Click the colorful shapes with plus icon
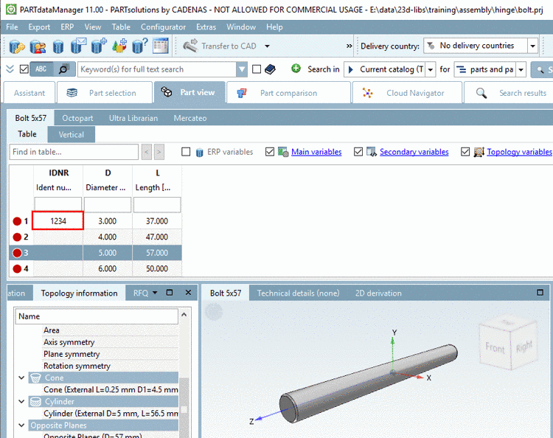This screenshot has width=553, height=438. tap(119, 46)
